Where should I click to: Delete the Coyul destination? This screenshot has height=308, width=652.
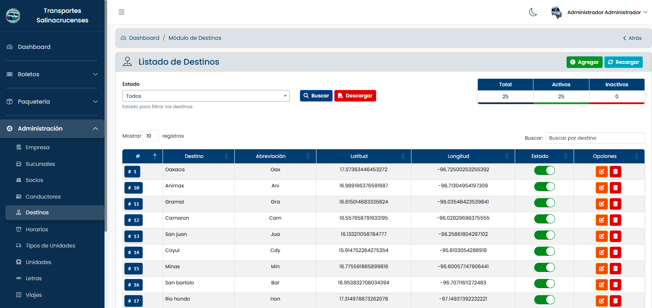(616, 252)
